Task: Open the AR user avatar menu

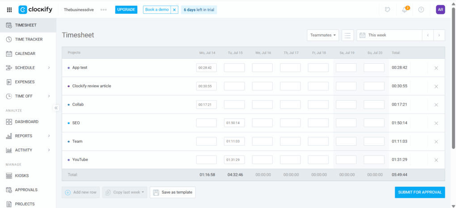Action: [440, 9]
